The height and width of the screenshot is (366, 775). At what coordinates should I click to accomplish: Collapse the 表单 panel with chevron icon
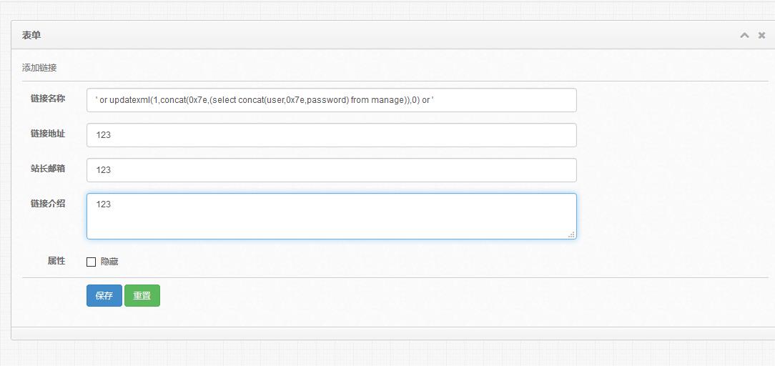[x=744, y=36]
